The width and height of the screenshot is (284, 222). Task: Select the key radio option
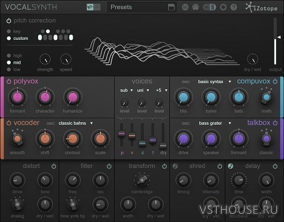pos(9,31)
